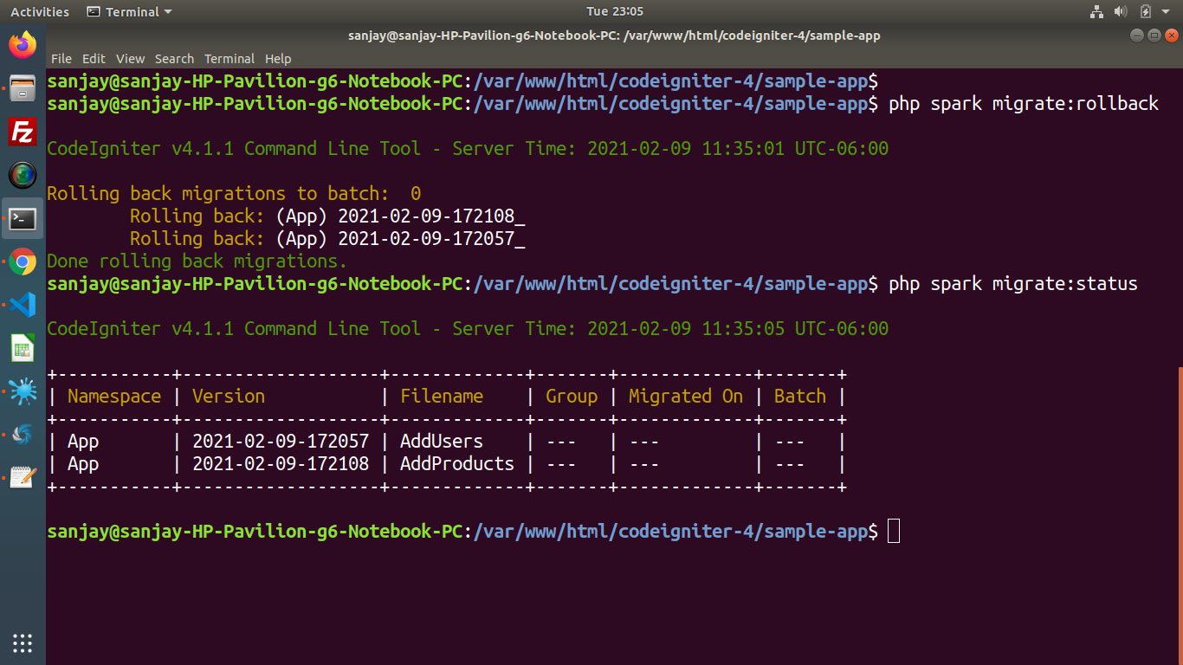
Task: Click the 'php spark migrate:rollback' command text
Action: pyautogui.click(x=1024, y=104)
